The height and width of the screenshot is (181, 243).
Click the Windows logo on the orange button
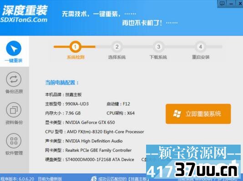(177, 114)
